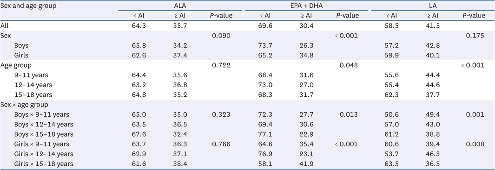Click the 64.3 value in the All row
Image resolution: width=495 pixels, height=170 pixels.
[x=139, y=26]
